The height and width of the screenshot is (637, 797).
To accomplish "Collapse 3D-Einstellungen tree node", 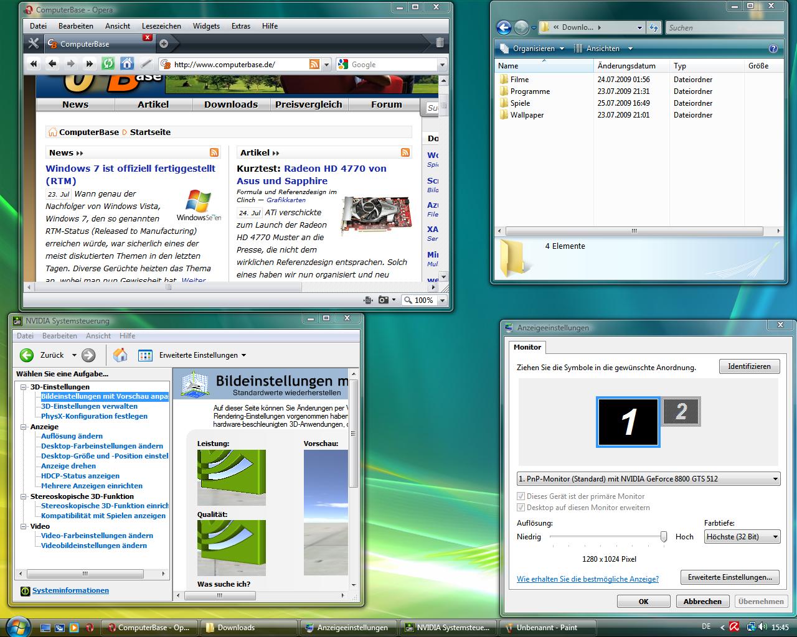I will (x=24, y=387).
